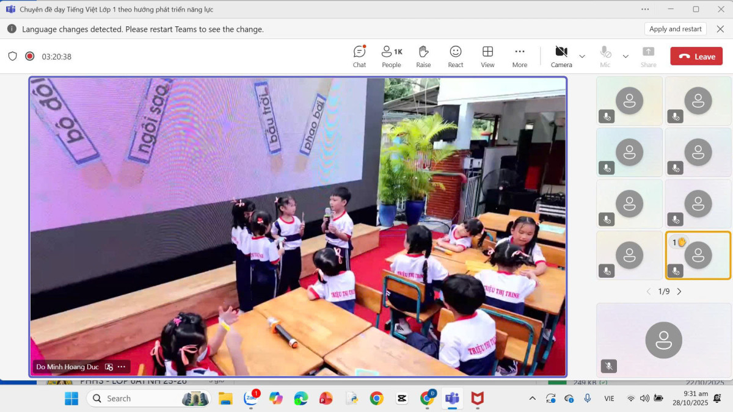Click the recording indicator icon

click(29, 56)
